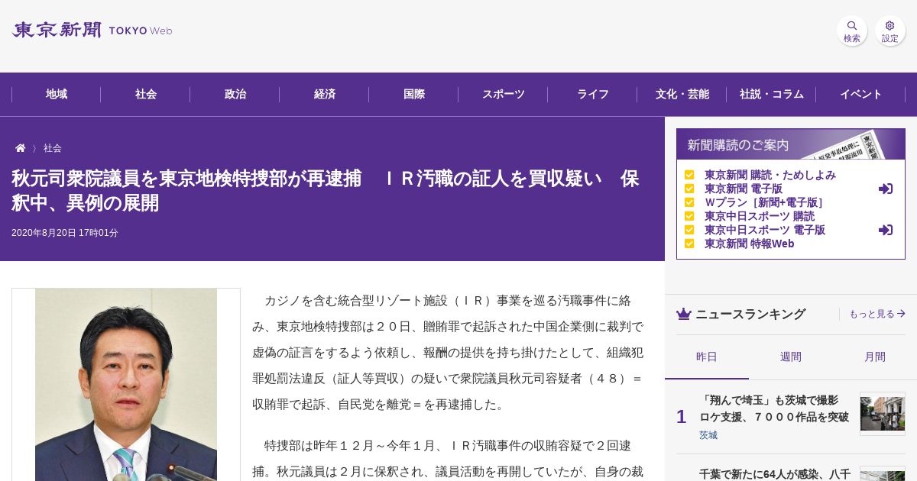Open the イベント menu
Screen dimensions: 917x481
click(861, 95)
